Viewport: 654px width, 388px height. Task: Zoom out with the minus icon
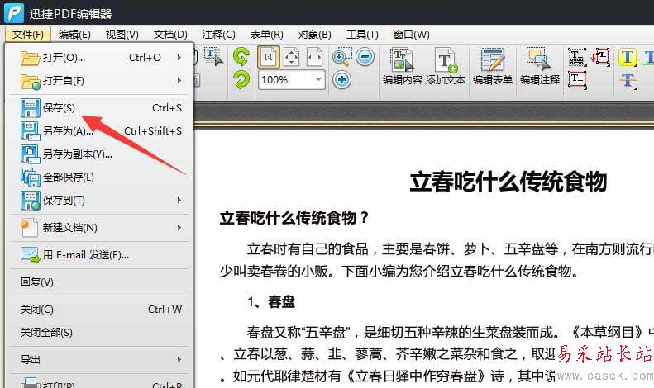click(x=365, y=57)
